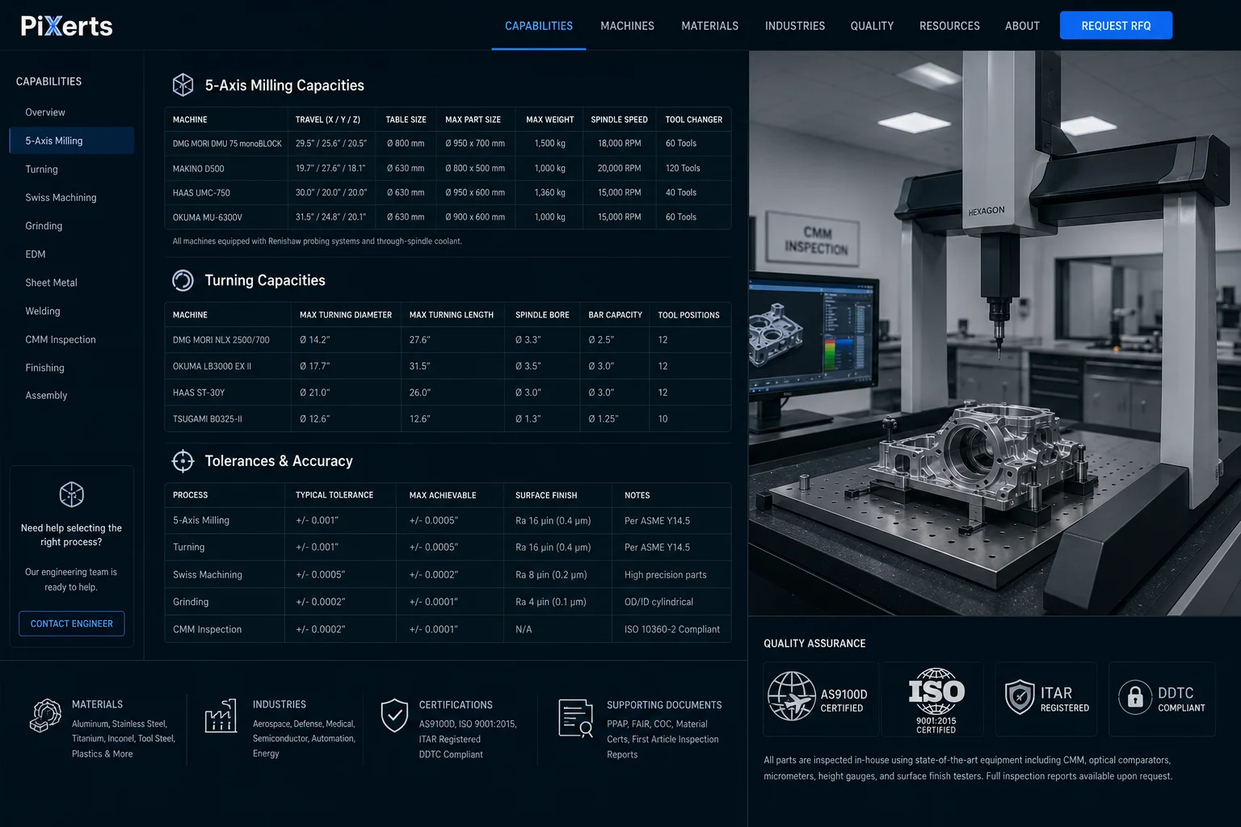Click the Materials footer icon
The image size is (1241, 827).
(x=45, y=716)
